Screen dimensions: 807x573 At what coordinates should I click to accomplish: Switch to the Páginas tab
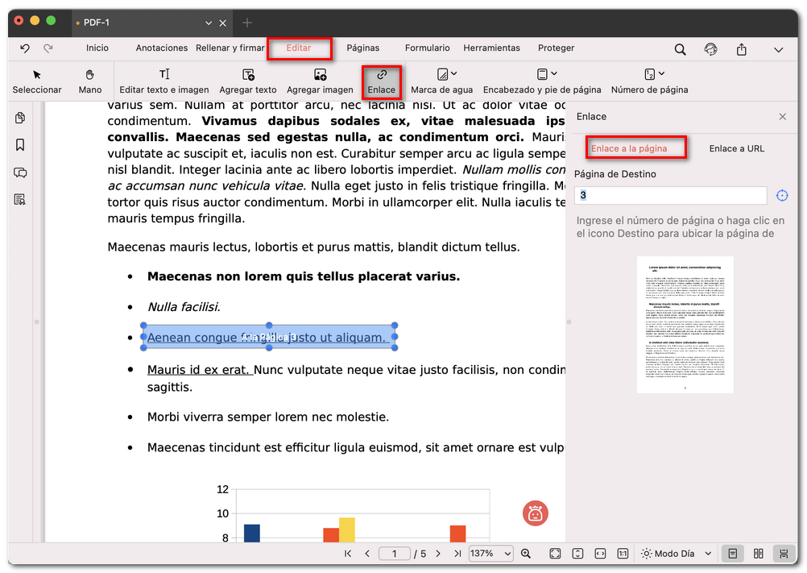(362, 48)
